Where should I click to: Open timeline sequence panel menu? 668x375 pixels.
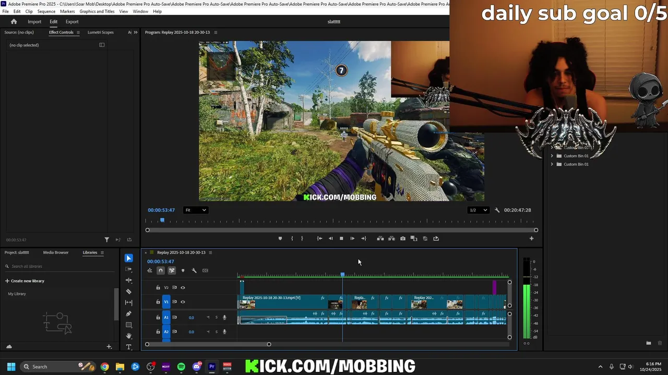pos(210,253)
